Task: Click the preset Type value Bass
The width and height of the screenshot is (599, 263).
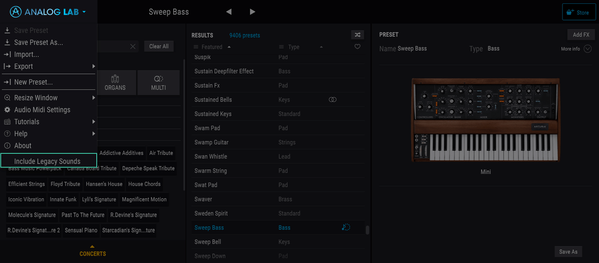Action: (493, 48)
